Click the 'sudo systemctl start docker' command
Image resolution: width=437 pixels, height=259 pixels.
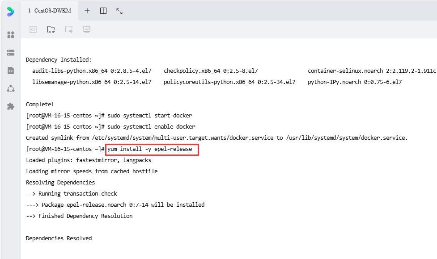point(150,116)
